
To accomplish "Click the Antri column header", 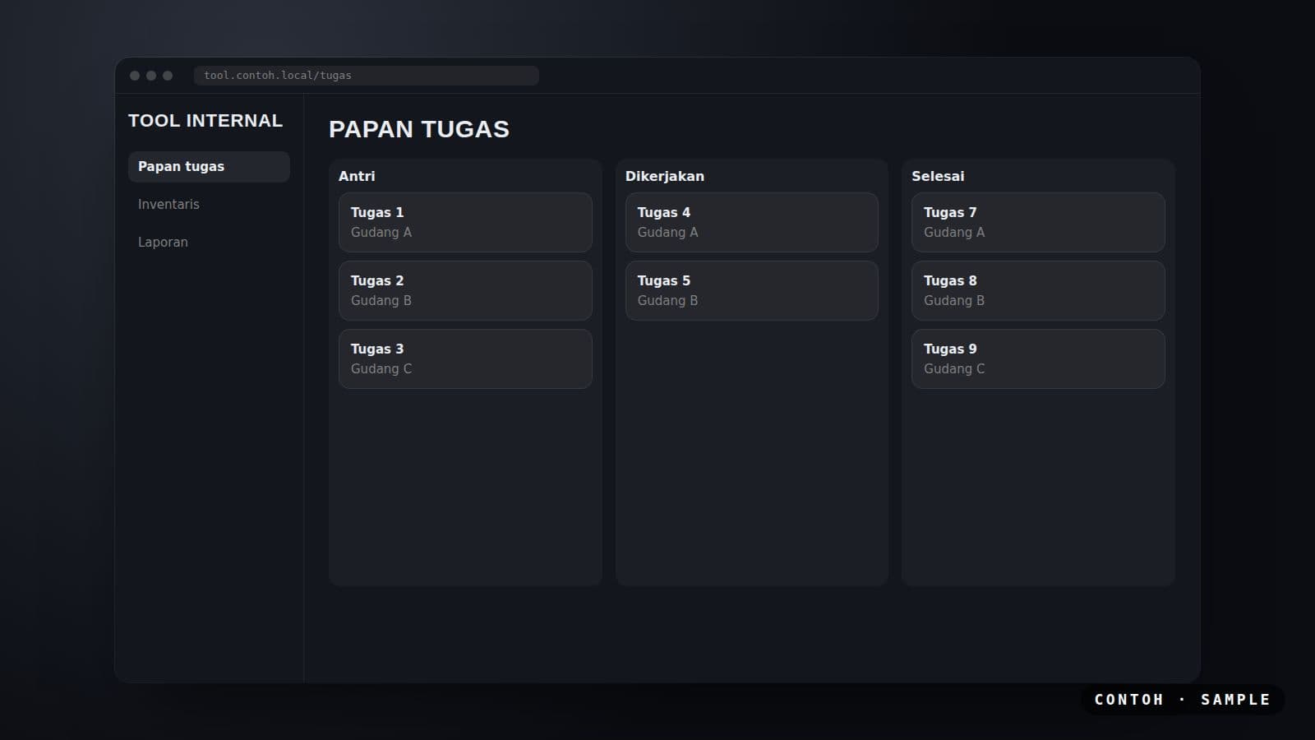I will click(x=357, y=176).
